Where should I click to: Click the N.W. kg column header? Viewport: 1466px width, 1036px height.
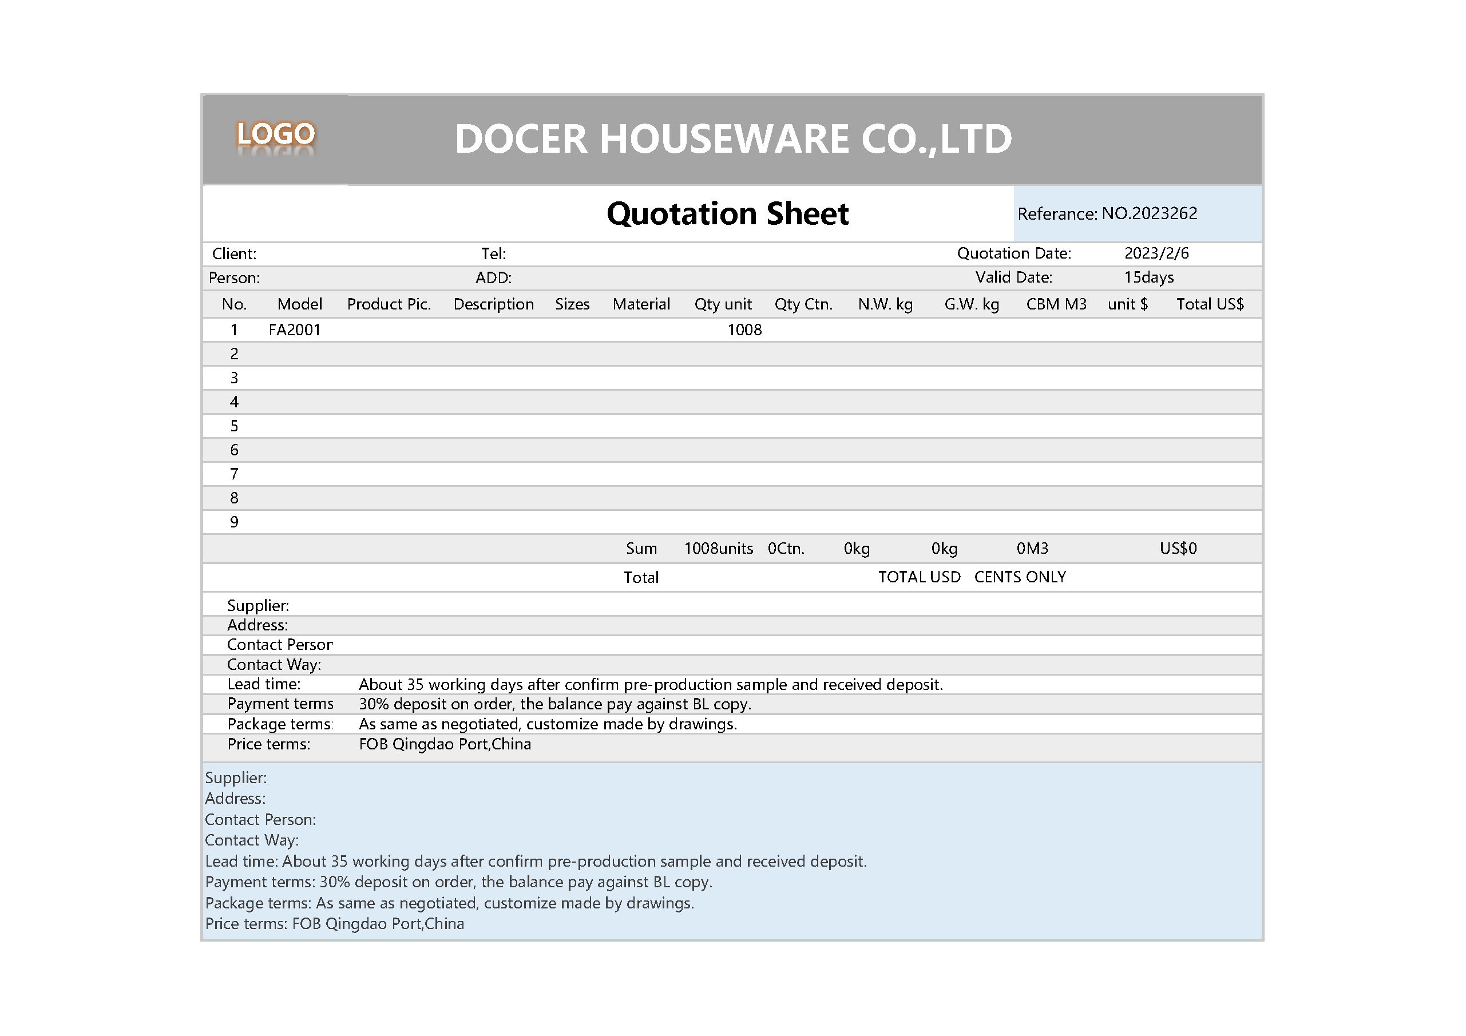pyautogui.click(x=885, y=304)
